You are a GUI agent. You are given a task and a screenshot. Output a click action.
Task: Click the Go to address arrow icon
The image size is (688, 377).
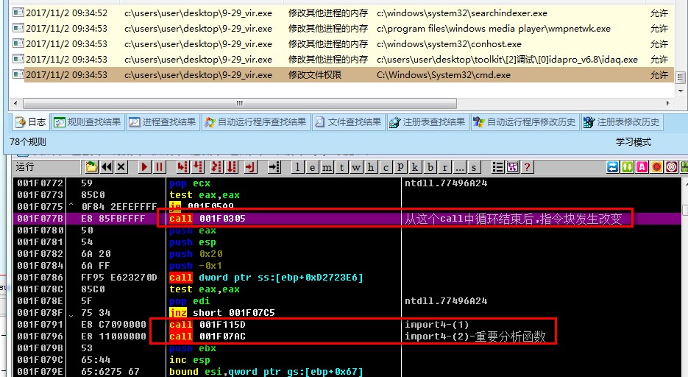click(x=274, y=167)
